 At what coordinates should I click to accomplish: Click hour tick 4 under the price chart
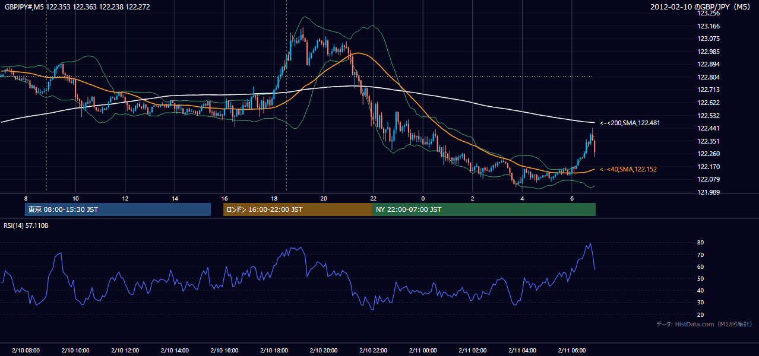point(522,198)
